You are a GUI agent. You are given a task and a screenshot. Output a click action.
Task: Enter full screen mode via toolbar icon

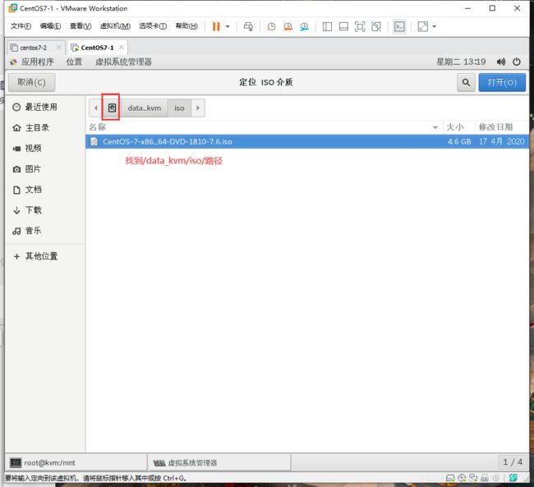tap(360, 26)
